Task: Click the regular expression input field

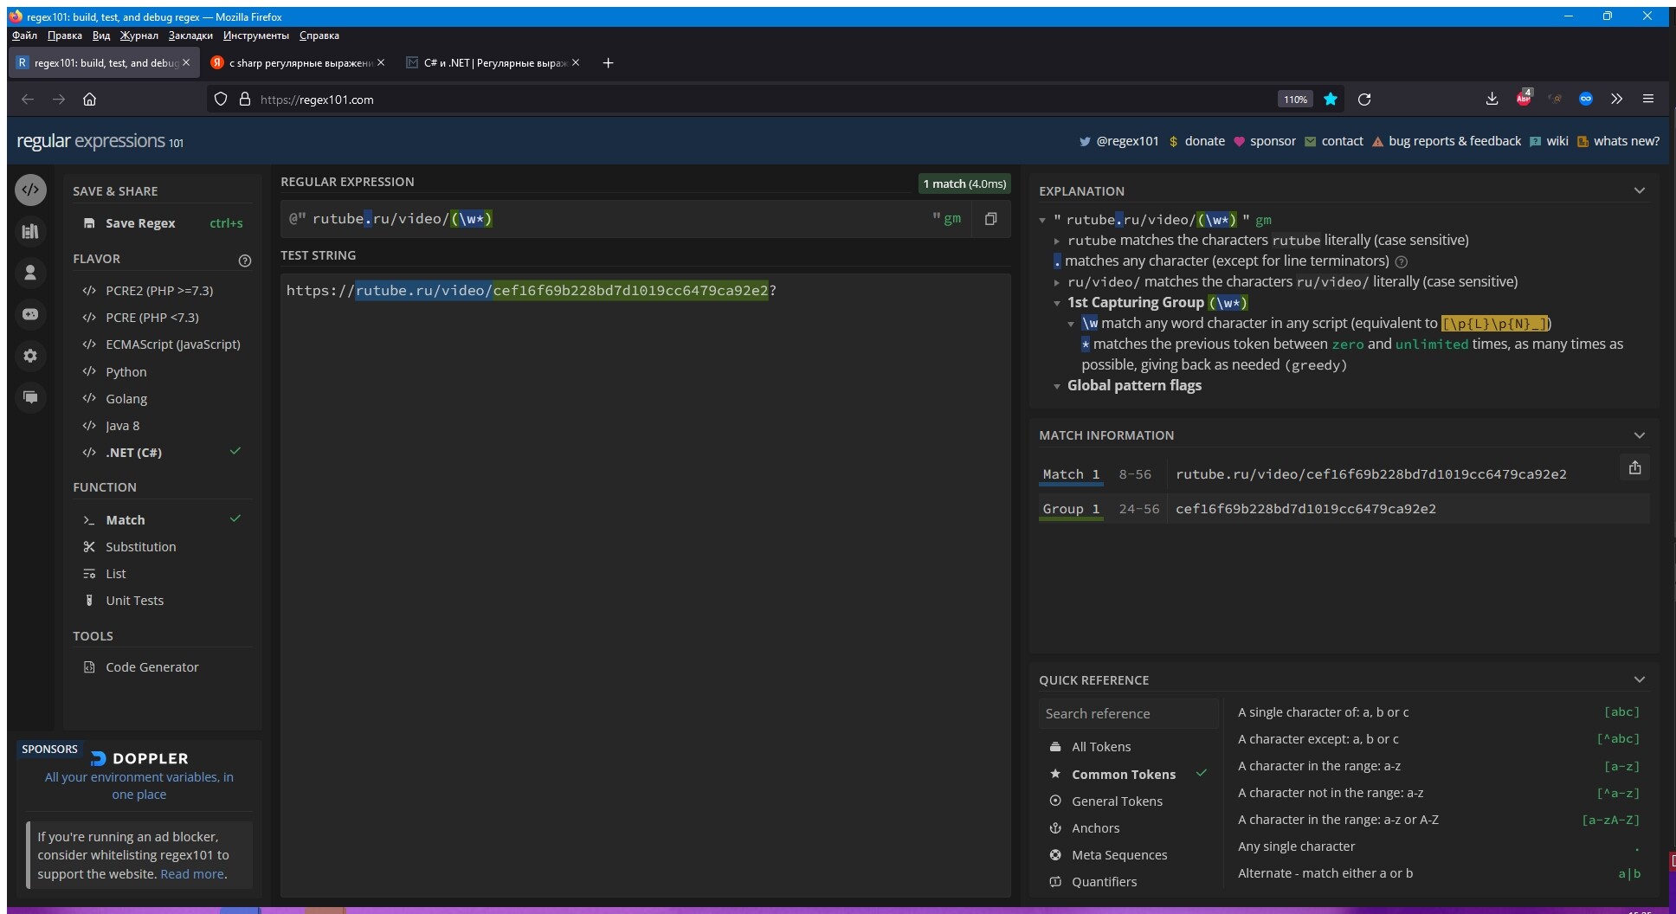Action: (x=619, y=219)
